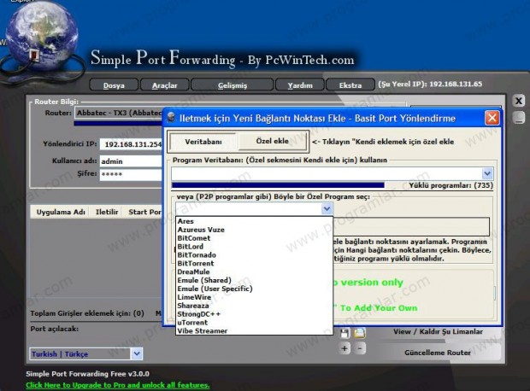Viewport: 530px width, 391px height.
Task: Close the port-adding dialog with red X
Action: coord(492,118)
